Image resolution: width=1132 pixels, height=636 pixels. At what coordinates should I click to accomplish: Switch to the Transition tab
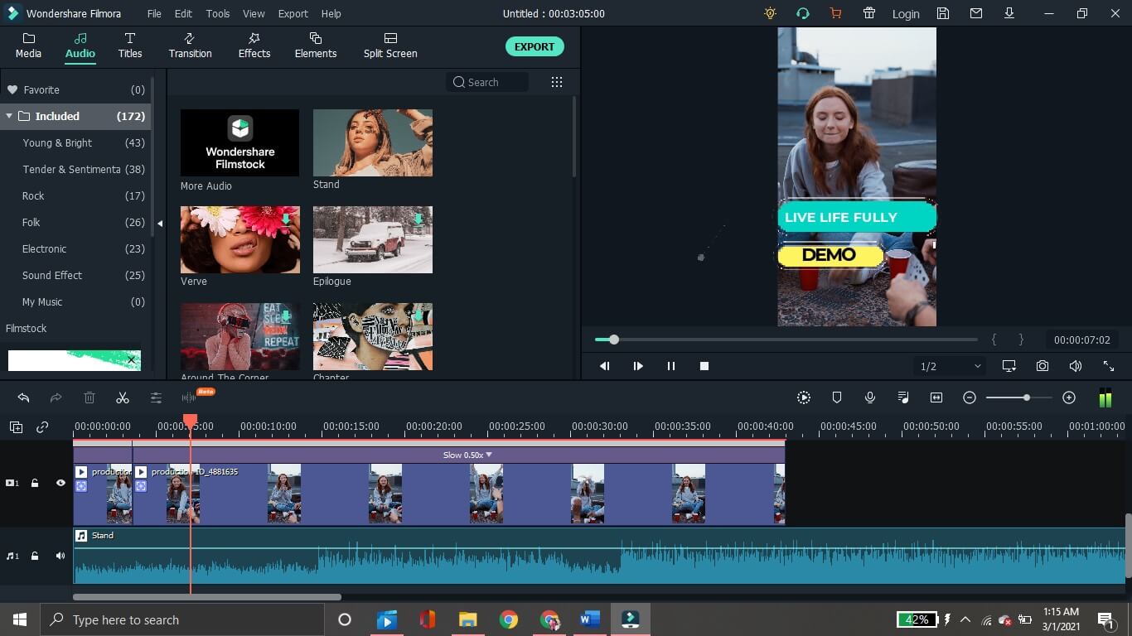(x=190, y=46)
